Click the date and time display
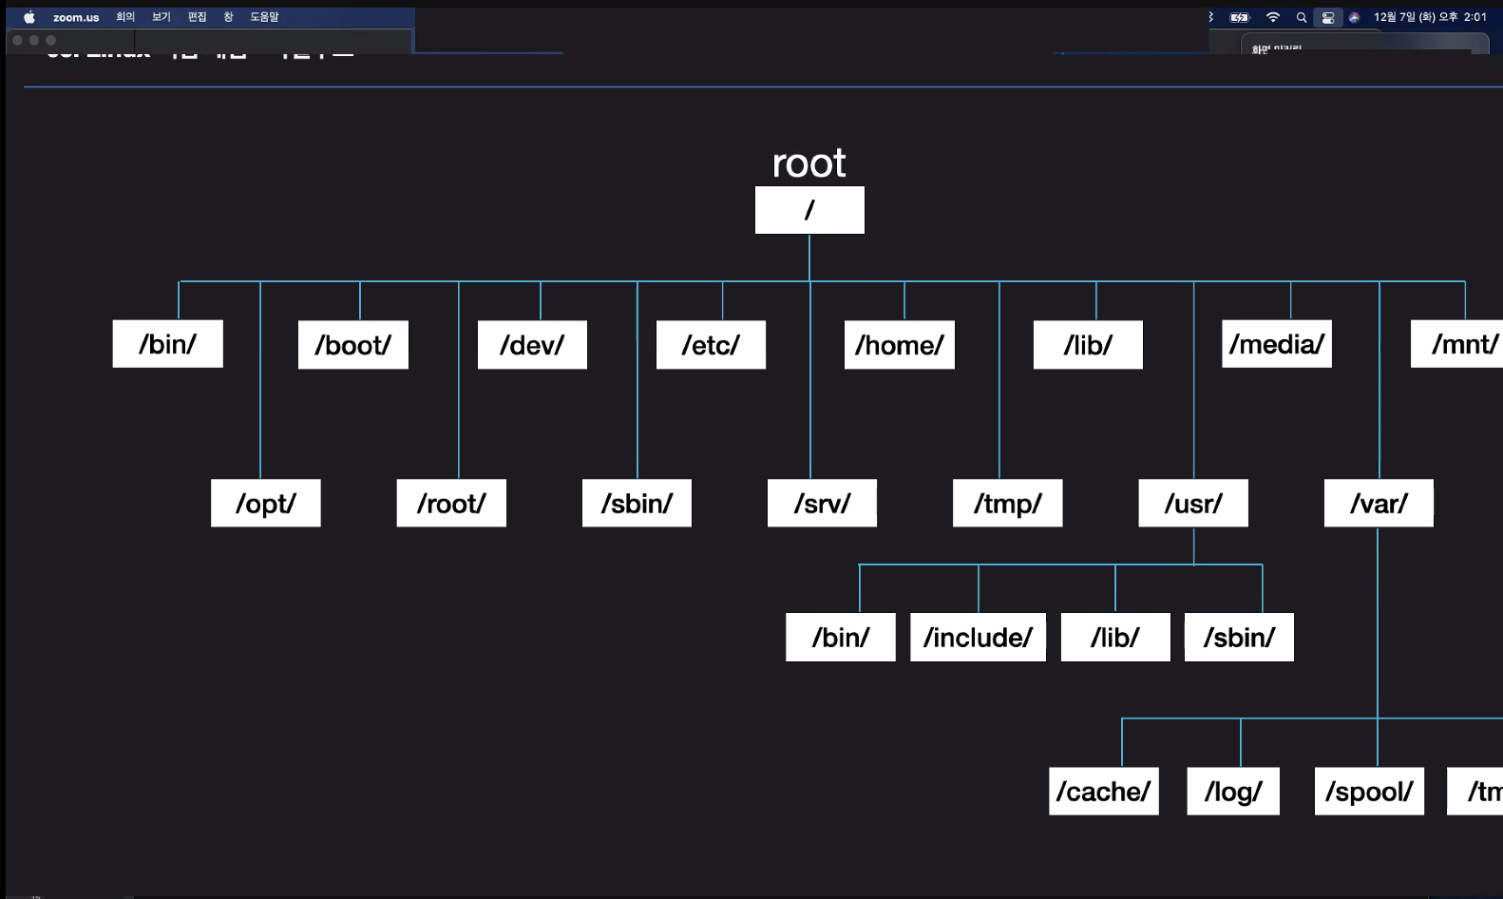Image resolution: width=1503 pixels, height=899 pixels. 1430,17
